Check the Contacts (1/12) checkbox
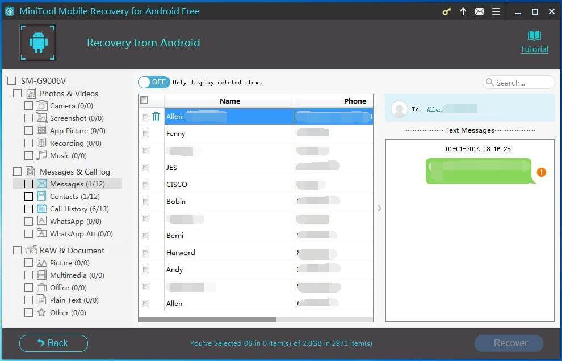 [x=29, y=196]
